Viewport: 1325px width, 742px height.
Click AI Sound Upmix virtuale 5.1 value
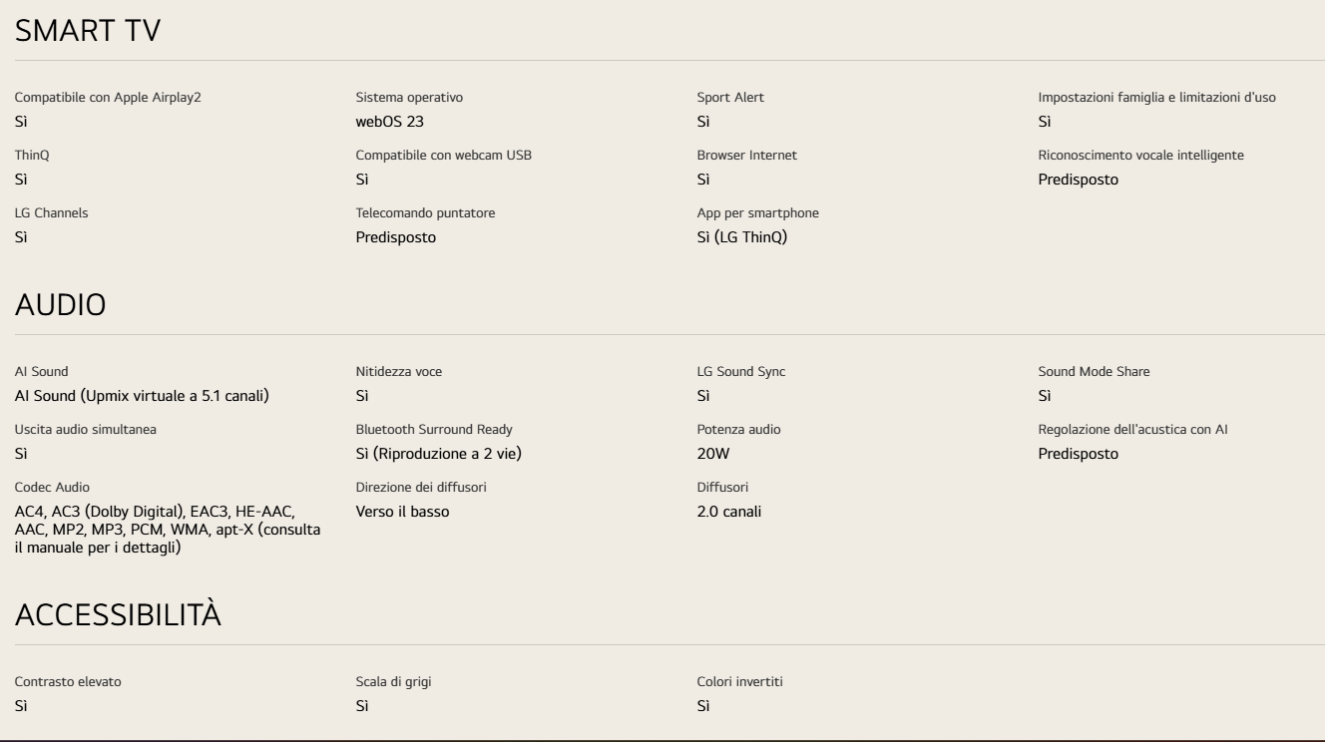[142, 396]
